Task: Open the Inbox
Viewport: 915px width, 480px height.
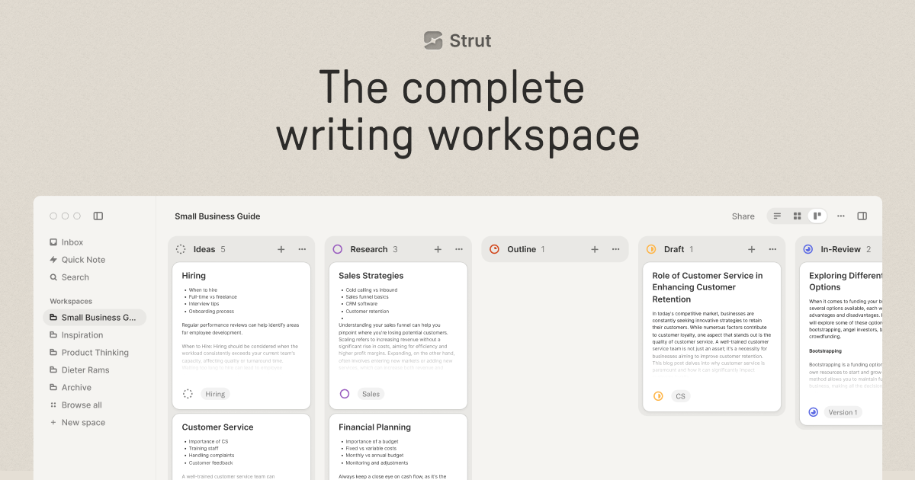Action: pyautogui.click(x=71, y=242)
